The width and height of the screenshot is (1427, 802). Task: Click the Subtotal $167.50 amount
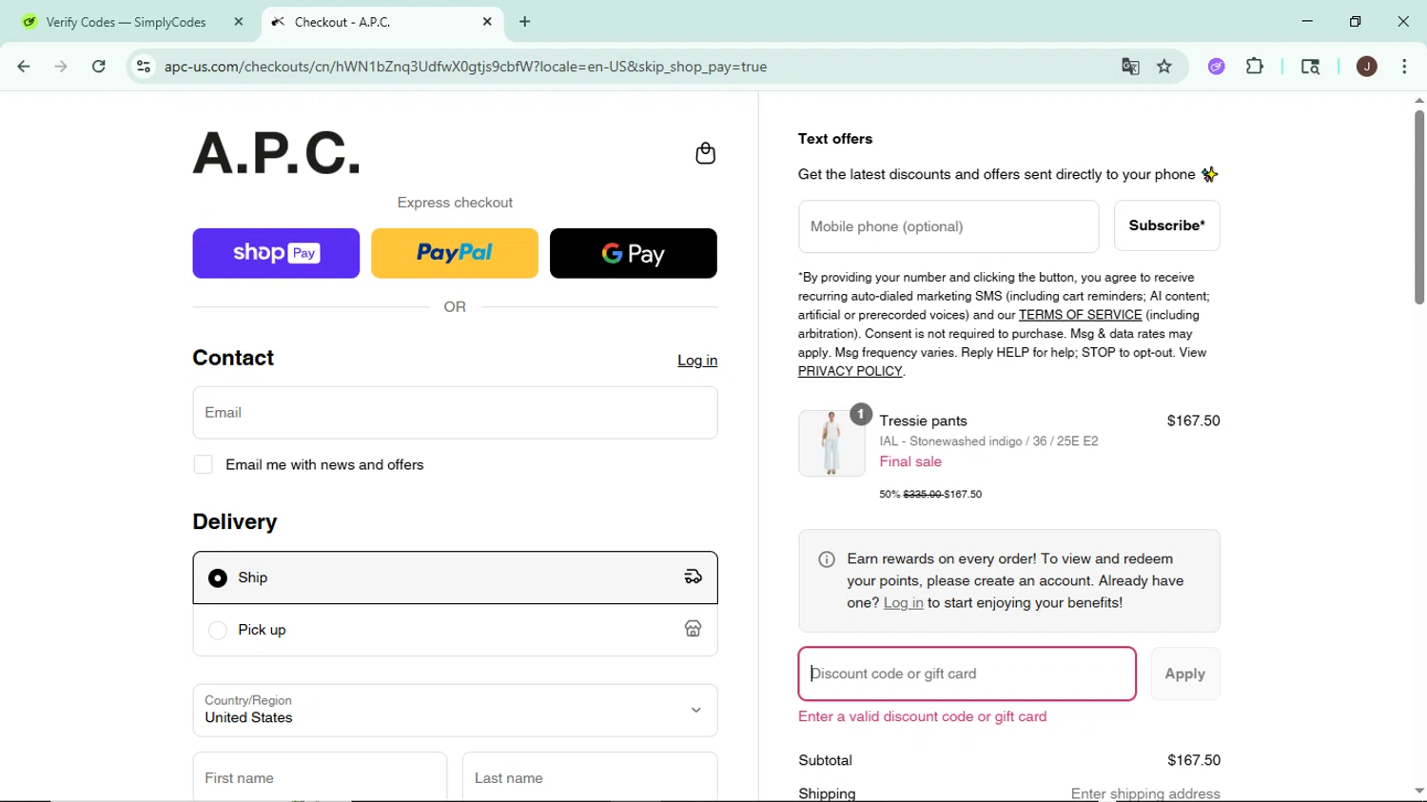[x=1193, y=760]
